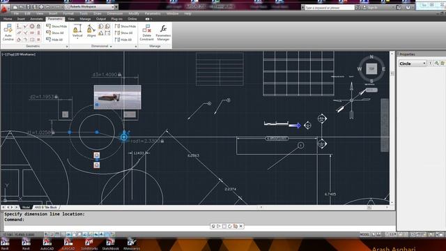446x251 pixels.
Task: Open the Parametric ribbon tab
Action: (55, 19)
